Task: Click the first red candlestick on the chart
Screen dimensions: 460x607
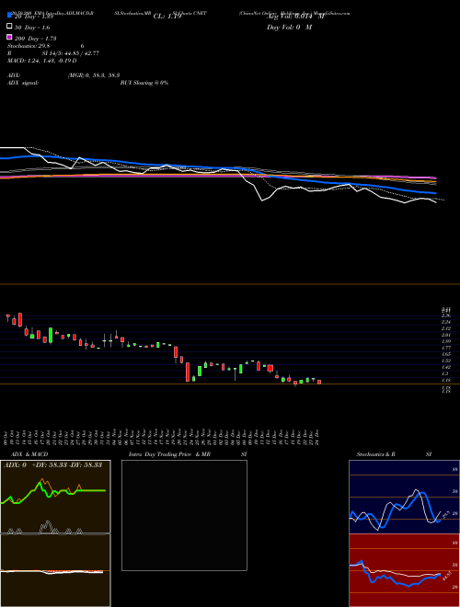Action: [7, 316]
